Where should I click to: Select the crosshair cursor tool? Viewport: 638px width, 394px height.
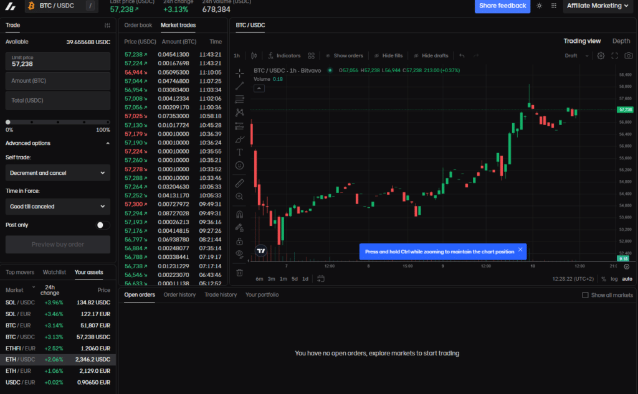(x=240, y=73)
